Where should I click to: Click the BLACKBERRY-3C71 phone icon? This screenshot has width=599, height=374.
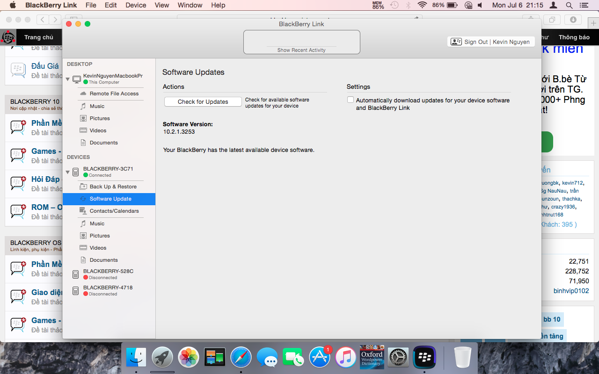pyautogui.click(x=76, y=172)
